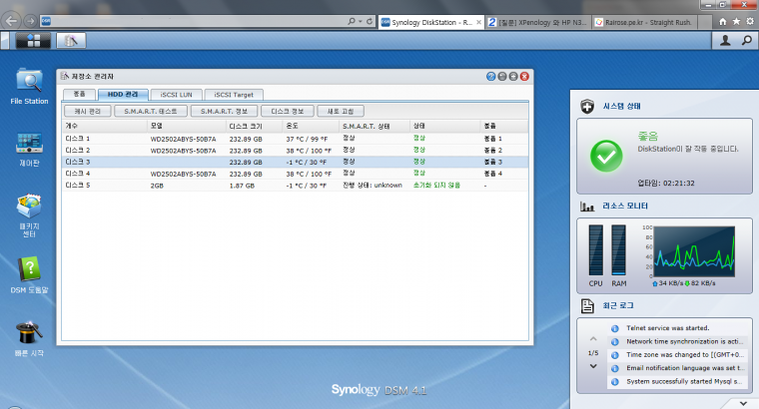Sort by the S.M.A.R.T. 상태 column header

pos(375,126)
